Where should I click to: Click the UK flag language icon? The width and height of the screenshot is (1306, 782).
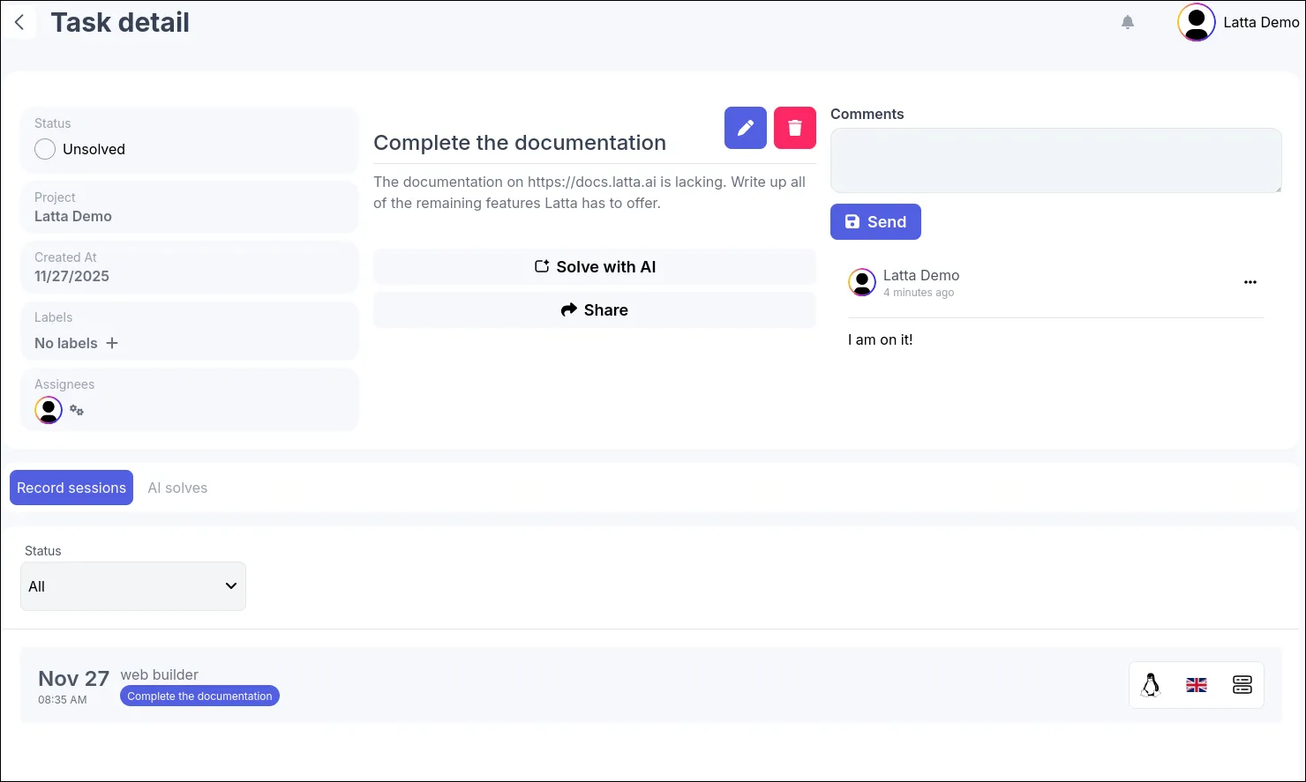click(x=1197, y=684)
